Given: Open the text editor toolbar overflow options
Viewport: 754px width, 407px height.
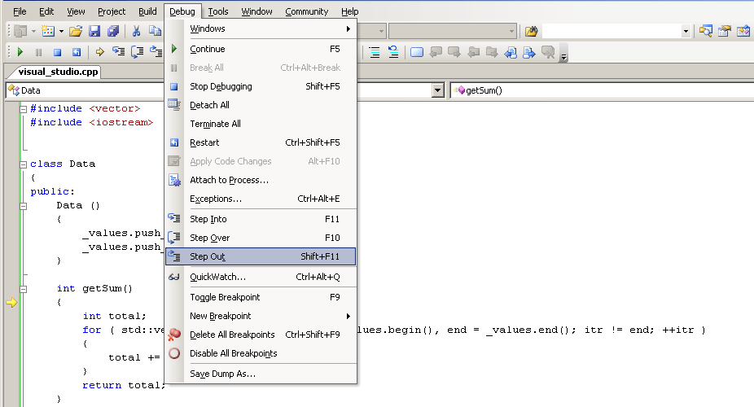Looking at the screenshot, I should [x=564, y=53].
